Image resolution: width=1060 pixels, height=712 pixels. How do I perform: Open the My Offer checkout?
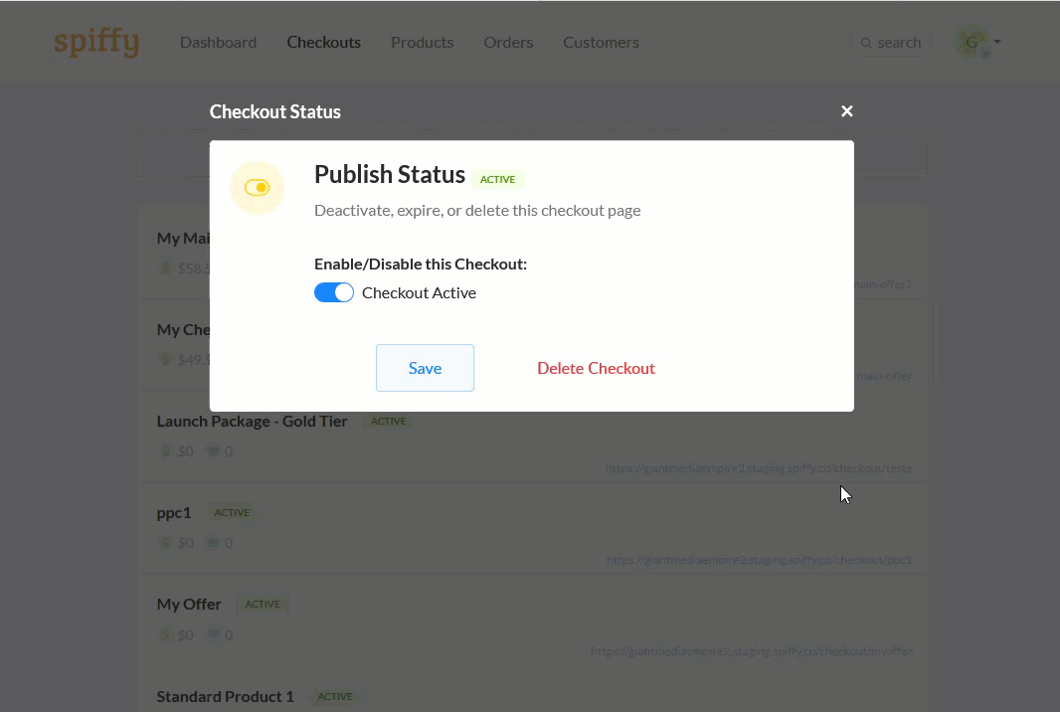[189, 604]
